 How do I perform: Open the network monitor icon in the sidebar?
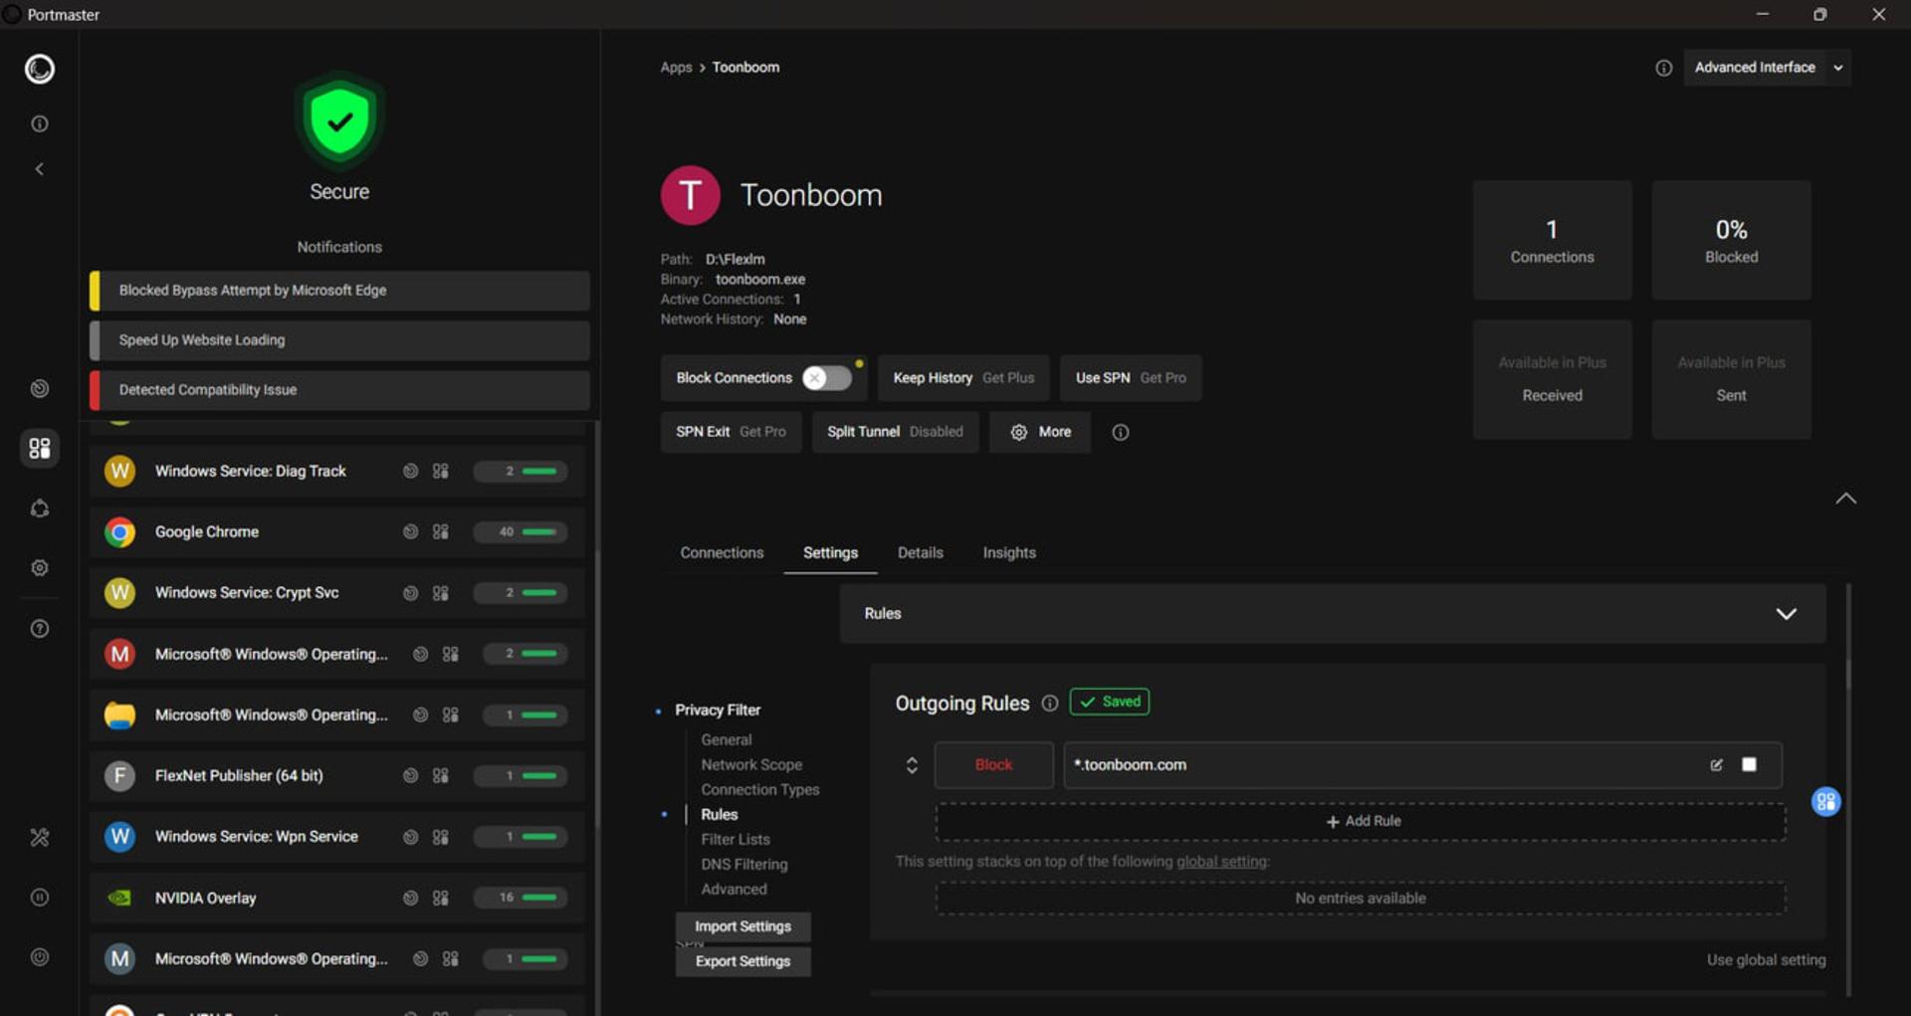tap(40, 389)
